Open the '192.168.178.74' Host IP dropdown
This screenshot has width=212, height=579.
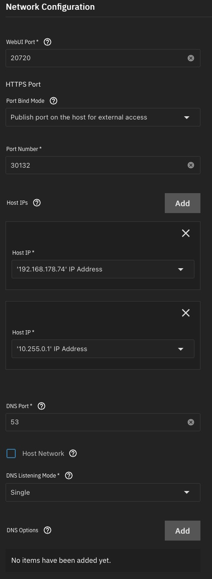[x=103, y=269]
